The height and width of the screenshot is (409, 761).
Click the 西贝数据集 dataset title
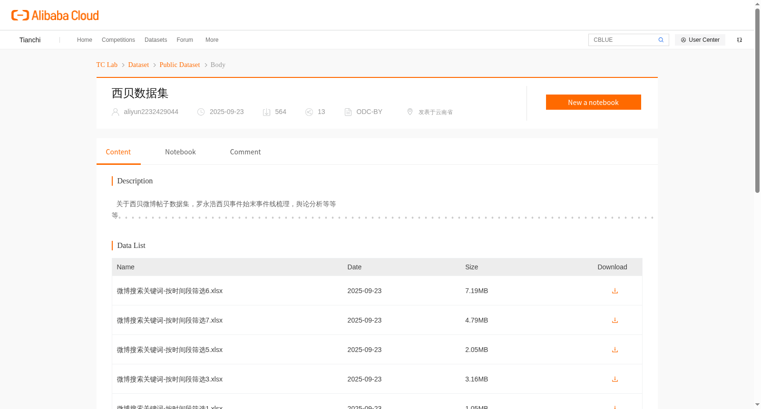click(x=140, y=93)
